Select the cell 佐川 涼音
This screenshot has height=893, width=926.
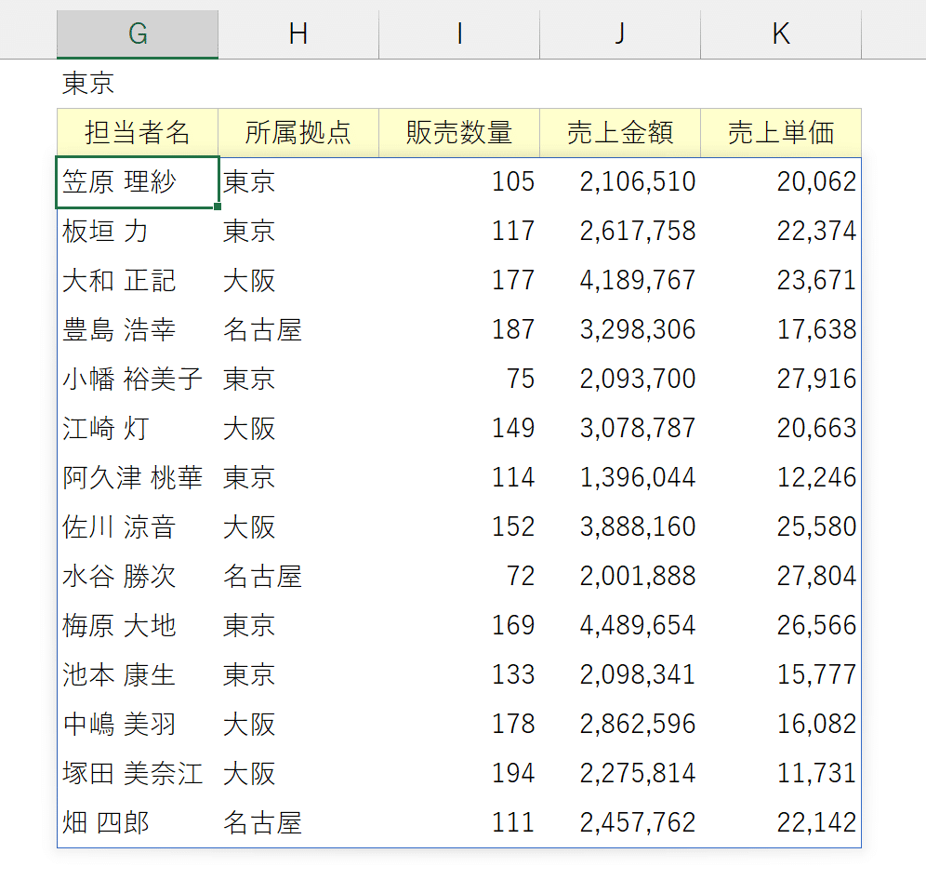[x=138, y=527]
